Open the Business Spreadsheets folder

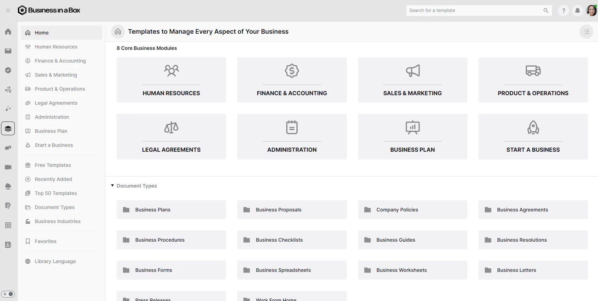pos(292,270)
